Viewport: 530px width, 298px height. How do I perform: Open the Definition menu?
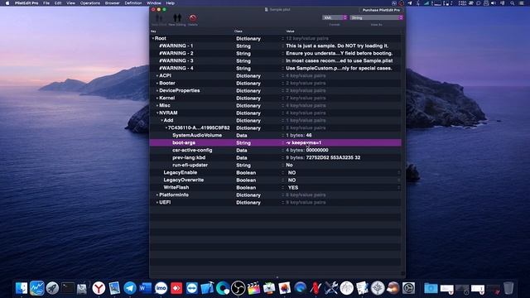tap(133, 3)
